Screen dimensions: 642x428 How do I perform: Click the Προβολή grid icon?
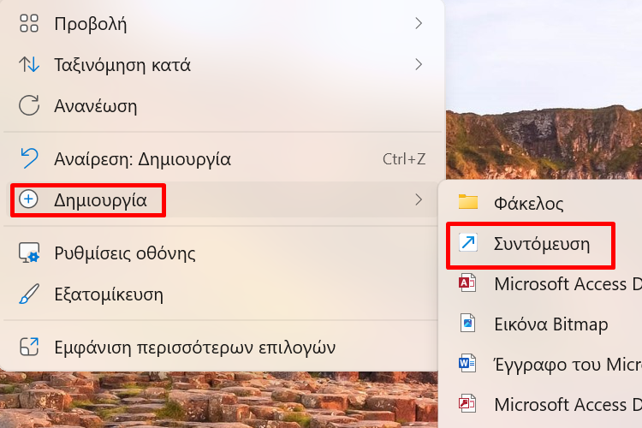pyautogui.click(x=29, y=23)
